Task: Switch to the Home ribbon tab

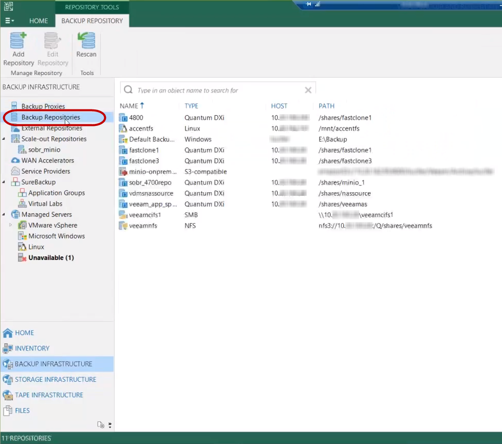Action: (x=39, y=21)
